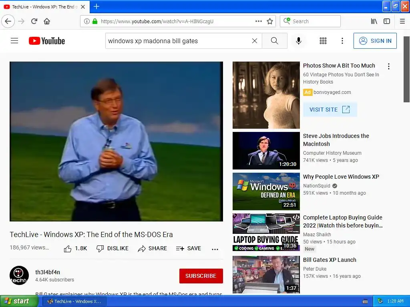Open the SHARE dialog for video
Screen dimensions: 410x307
[153, 249]
